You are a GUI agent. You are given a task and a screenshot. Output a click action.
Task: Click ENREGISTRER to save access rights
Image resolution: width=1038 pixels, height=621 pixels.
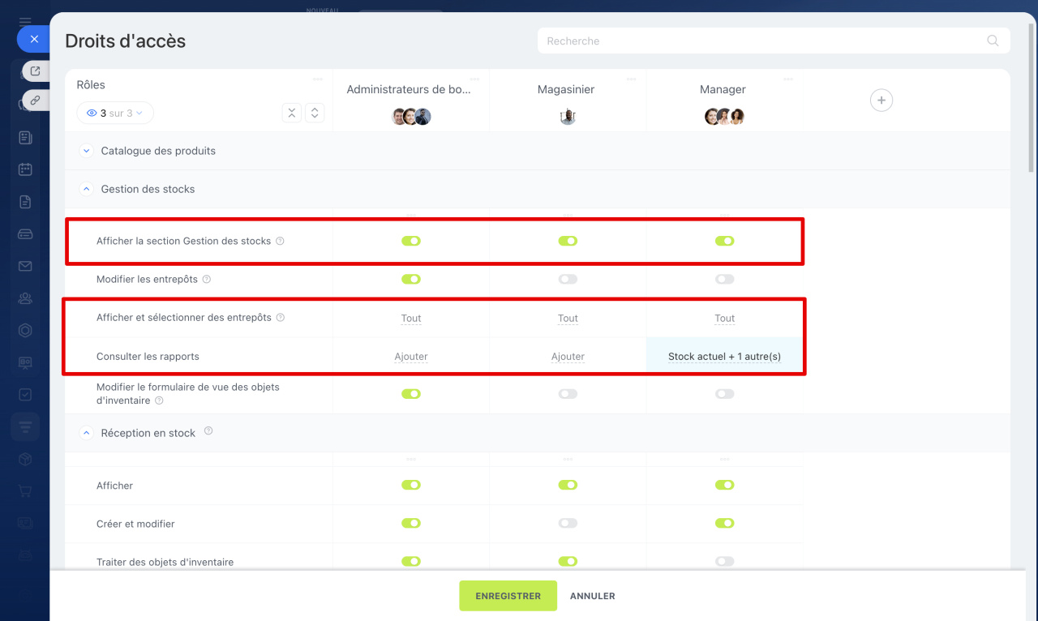pyautogui.click(x=508, y=596)
